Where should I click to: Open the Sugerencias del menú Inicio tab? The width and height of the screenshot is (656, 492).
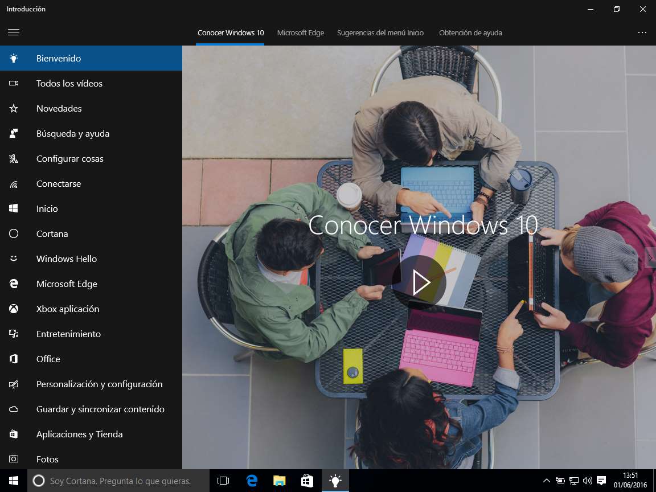click(380, 32)
